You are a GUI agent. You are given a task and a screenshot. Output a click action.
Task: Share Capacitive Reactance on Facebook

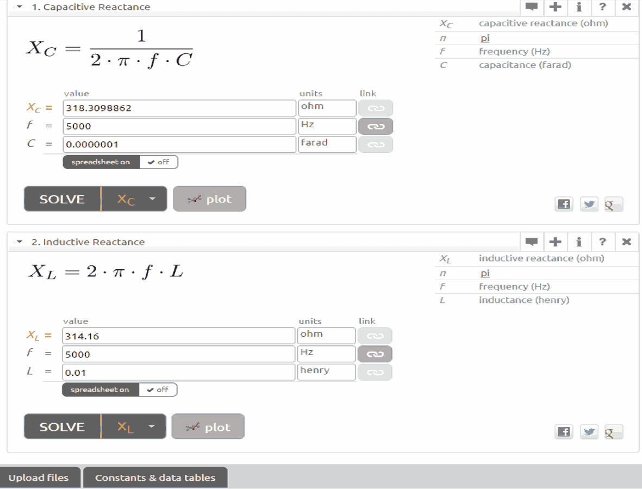[564, 205]
